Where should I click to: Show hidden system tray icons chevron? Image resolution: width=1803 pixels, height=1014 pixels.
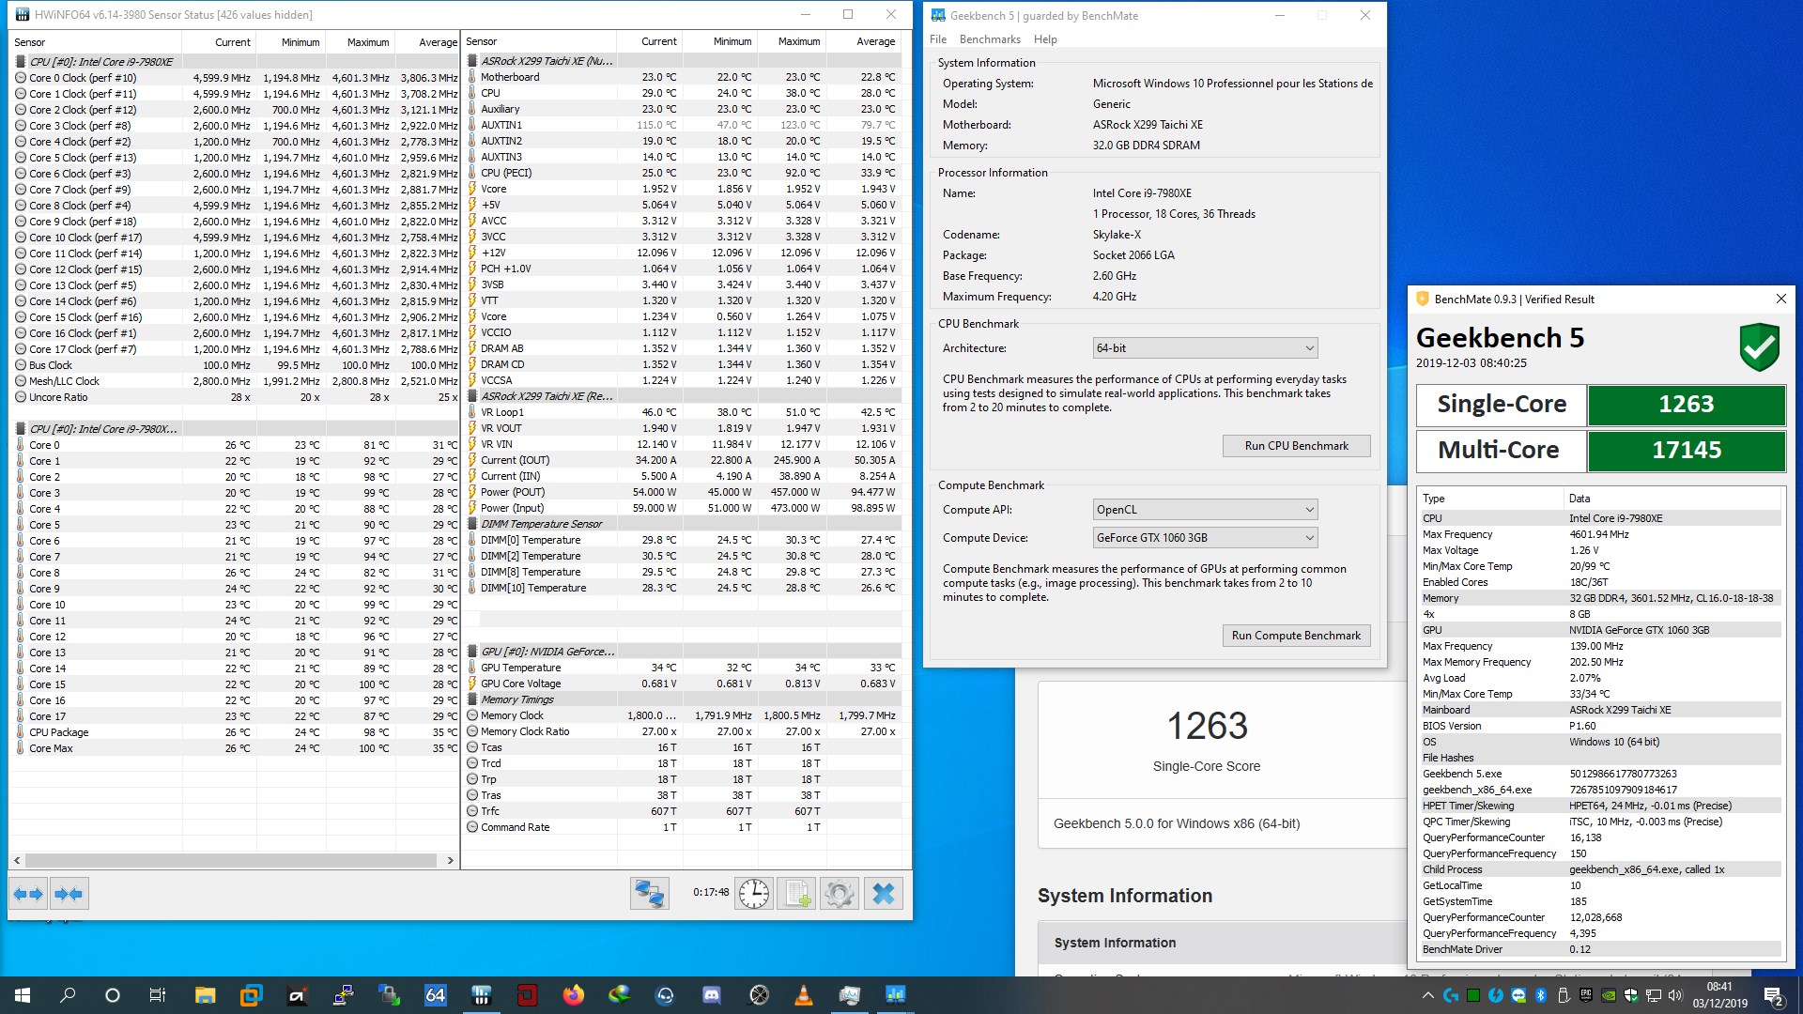(x=1427, y=995)
